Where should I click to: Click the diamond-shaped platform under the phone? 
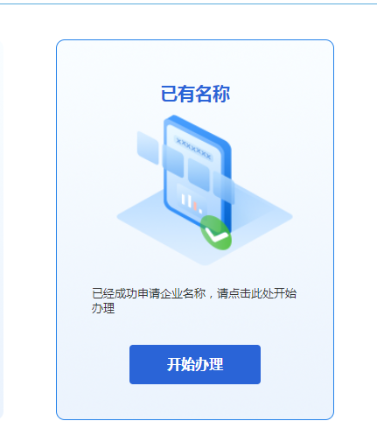click(204, 228)
